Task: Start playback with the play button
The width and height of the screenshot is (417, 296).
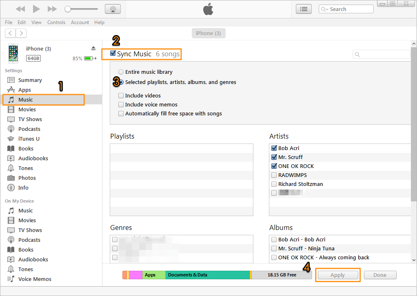Action: coord(36,9)
